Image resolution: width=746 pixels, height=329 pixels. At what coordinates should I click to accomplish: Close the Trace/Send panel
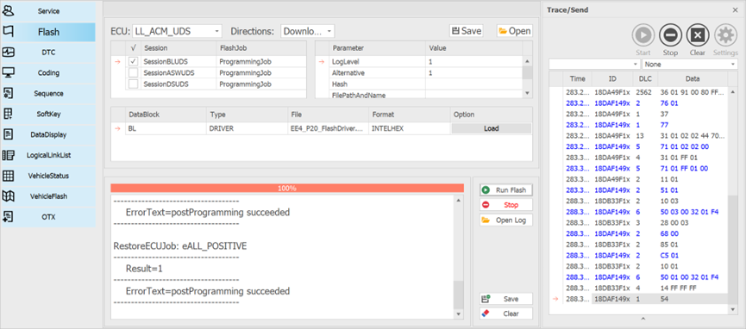[x=735, y=9]
